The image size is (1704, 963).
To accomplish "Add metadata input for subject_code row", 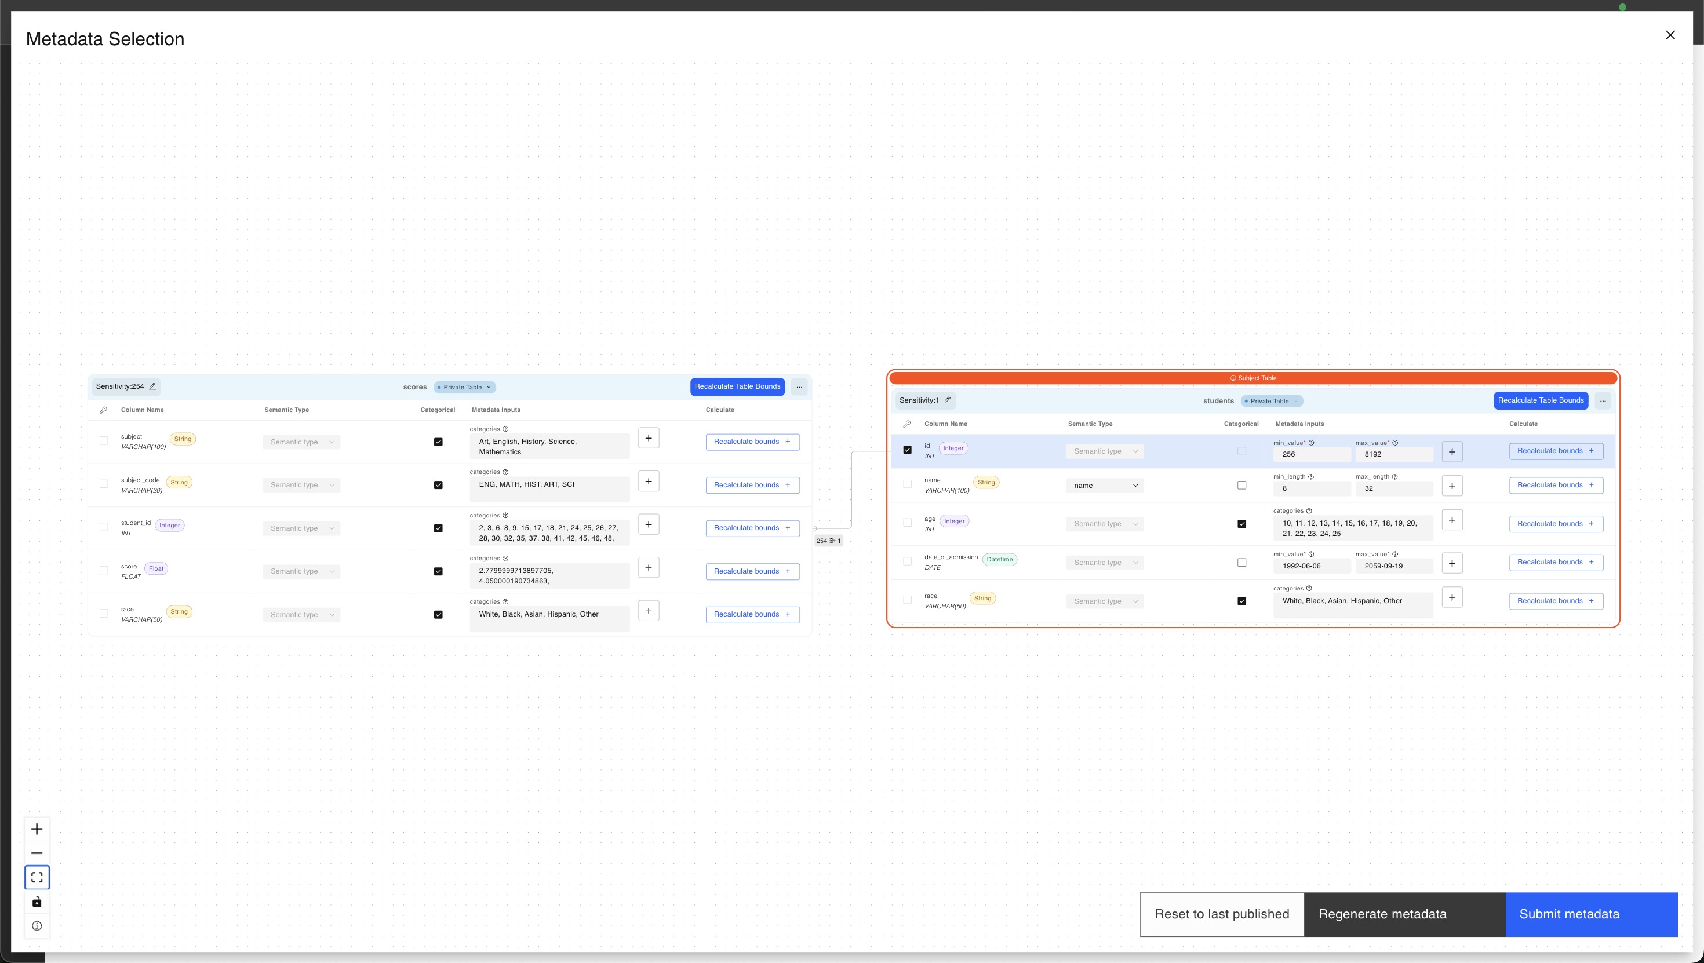I will [x=648, y=481].
